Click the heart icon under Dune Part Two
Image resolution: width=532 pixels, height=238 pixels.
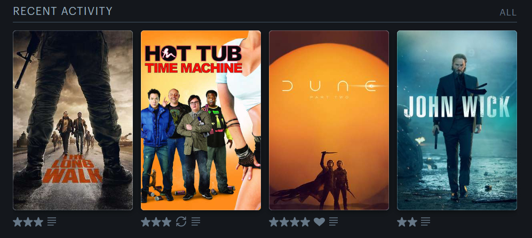click(x=319, y=221)
